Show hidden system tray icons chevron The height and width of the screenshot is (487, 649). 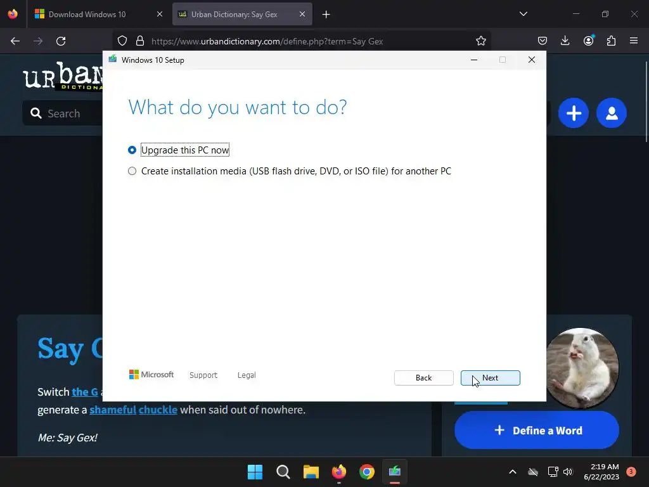click(x=512, y=472)
